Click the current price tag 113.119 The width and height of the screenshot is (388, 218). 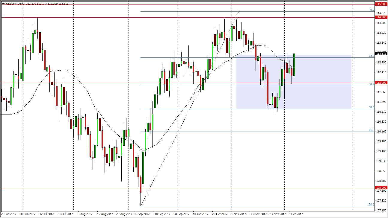pos(381,54)
